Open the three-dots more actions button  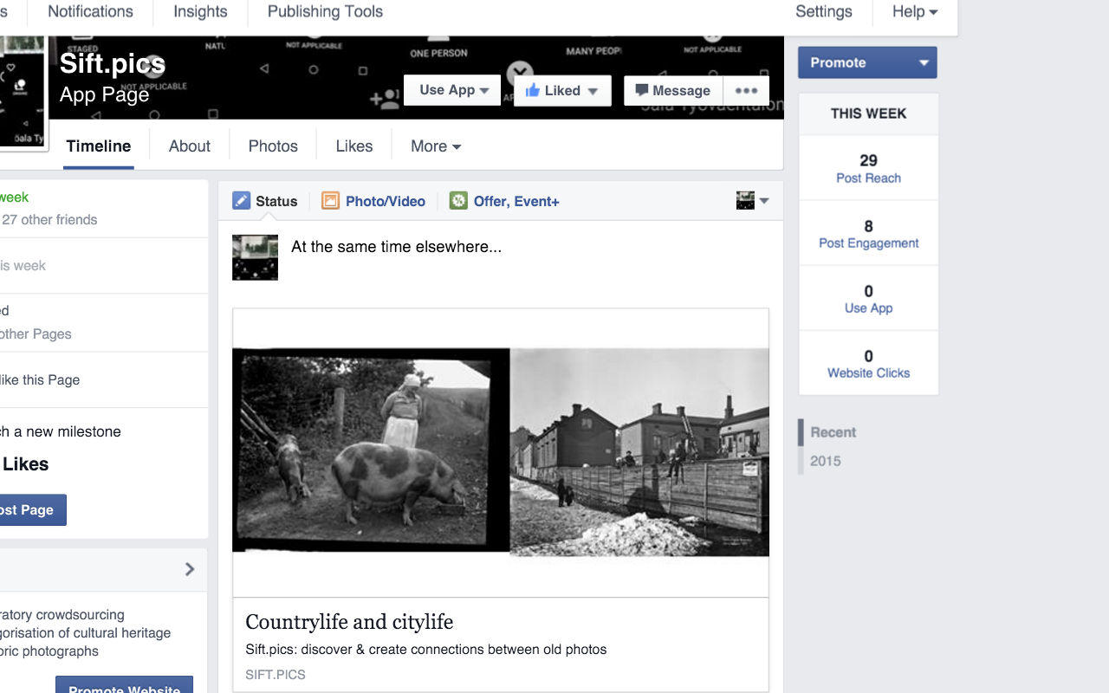(x=746, y=90)
